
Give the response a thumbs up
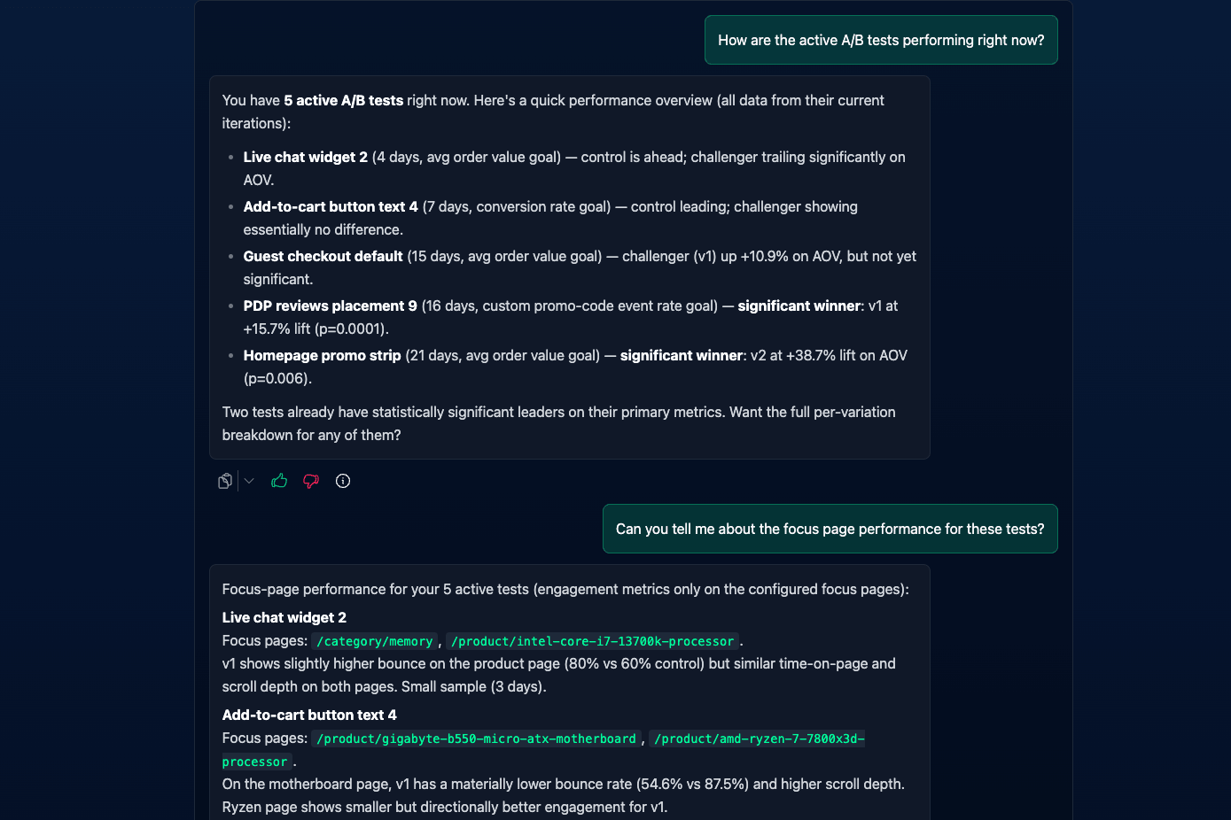[x=279, y=481]
